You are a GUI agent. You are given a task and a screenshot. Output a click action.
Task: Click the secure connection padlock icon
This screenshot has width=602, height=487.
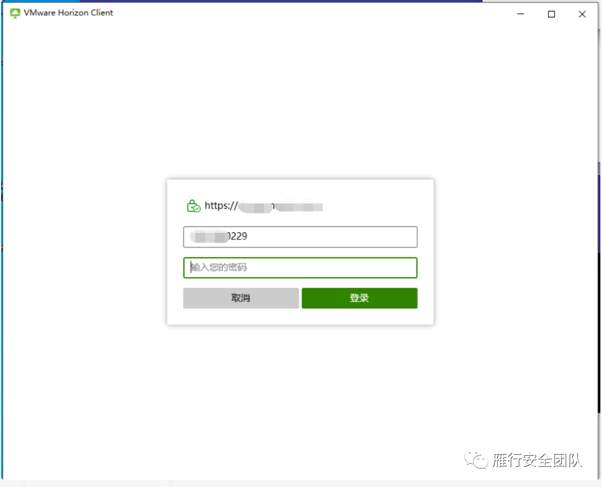193,206
